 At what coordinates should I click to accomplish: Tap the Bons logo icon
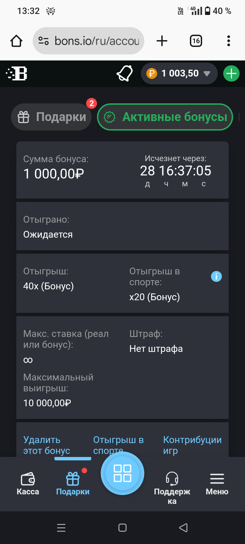pos(17,73)
